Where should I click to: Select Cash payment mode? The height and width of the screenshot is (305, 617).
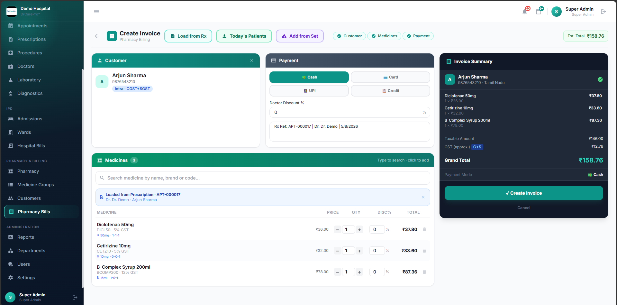tap(309, 77)
